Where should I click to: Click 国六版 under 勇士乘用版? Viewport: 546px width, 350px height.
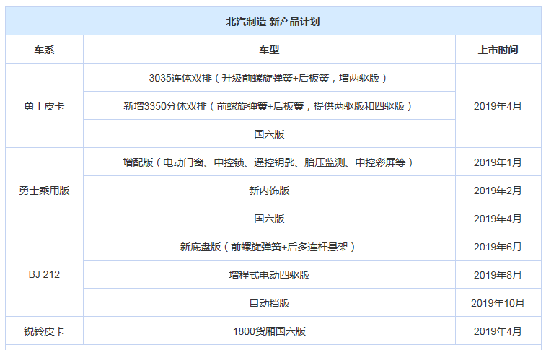(x=269, y=219)
